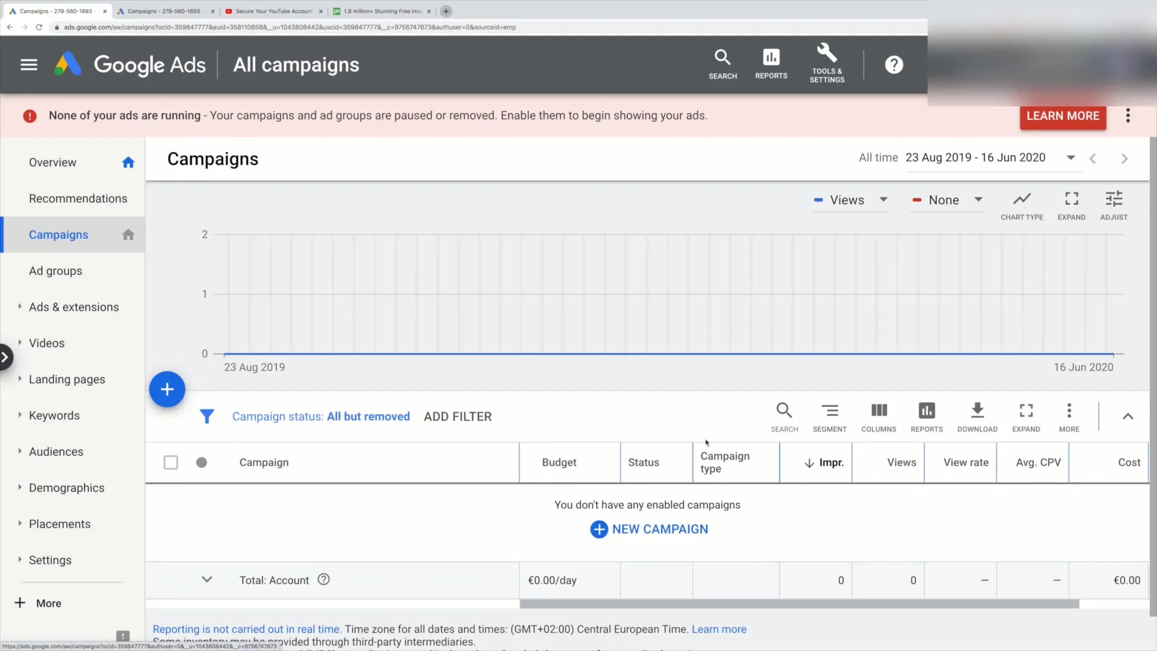This screenshot has width=1157, height=651.
Task: Download the campaigns table
Action: point(977,417)
